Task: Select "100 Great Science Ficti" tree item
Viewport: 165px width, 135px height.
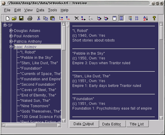Action: pyautogui.click(x=40, y=116)
